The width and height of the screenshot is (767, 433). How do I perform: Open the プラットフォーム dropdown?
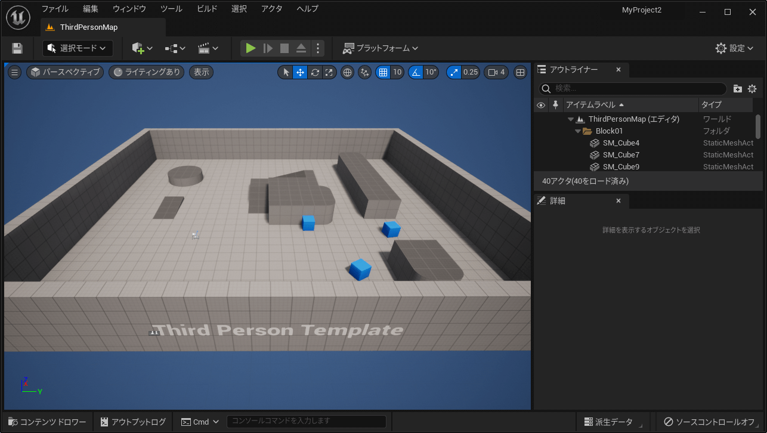click(380, 48)
